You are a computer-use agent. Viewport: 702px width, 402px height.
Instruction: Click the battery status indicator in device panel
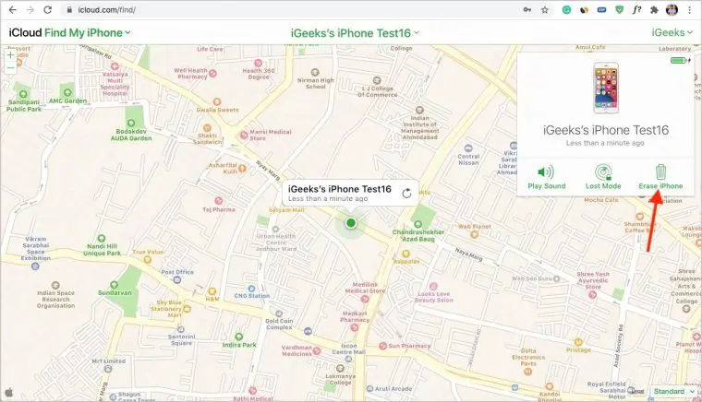[x=680, y=60]
